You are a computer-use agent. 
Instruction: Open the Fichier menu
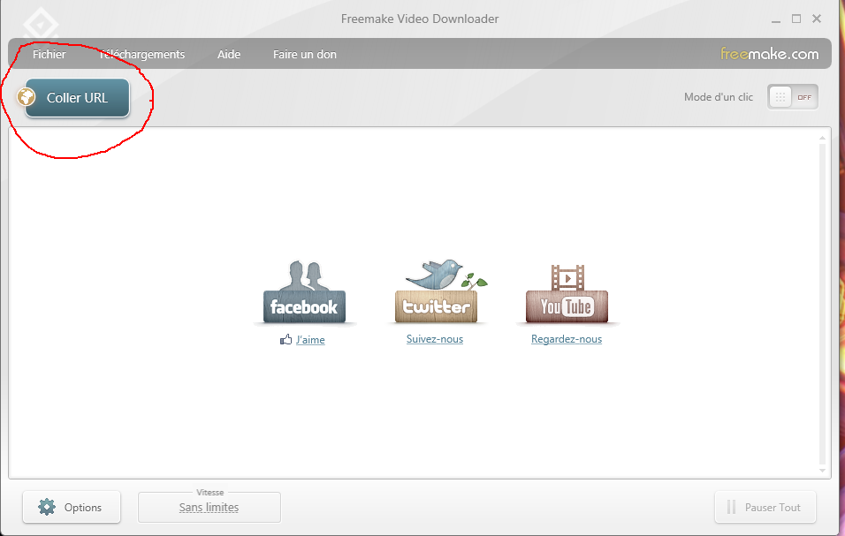[49, 55]
